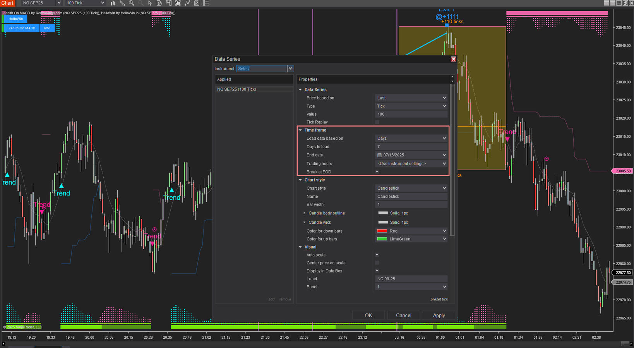Click the bar chart Data Series toolbar icon
Screen dimensions: 634x348
pyautogui.click(x=113, y=3)
